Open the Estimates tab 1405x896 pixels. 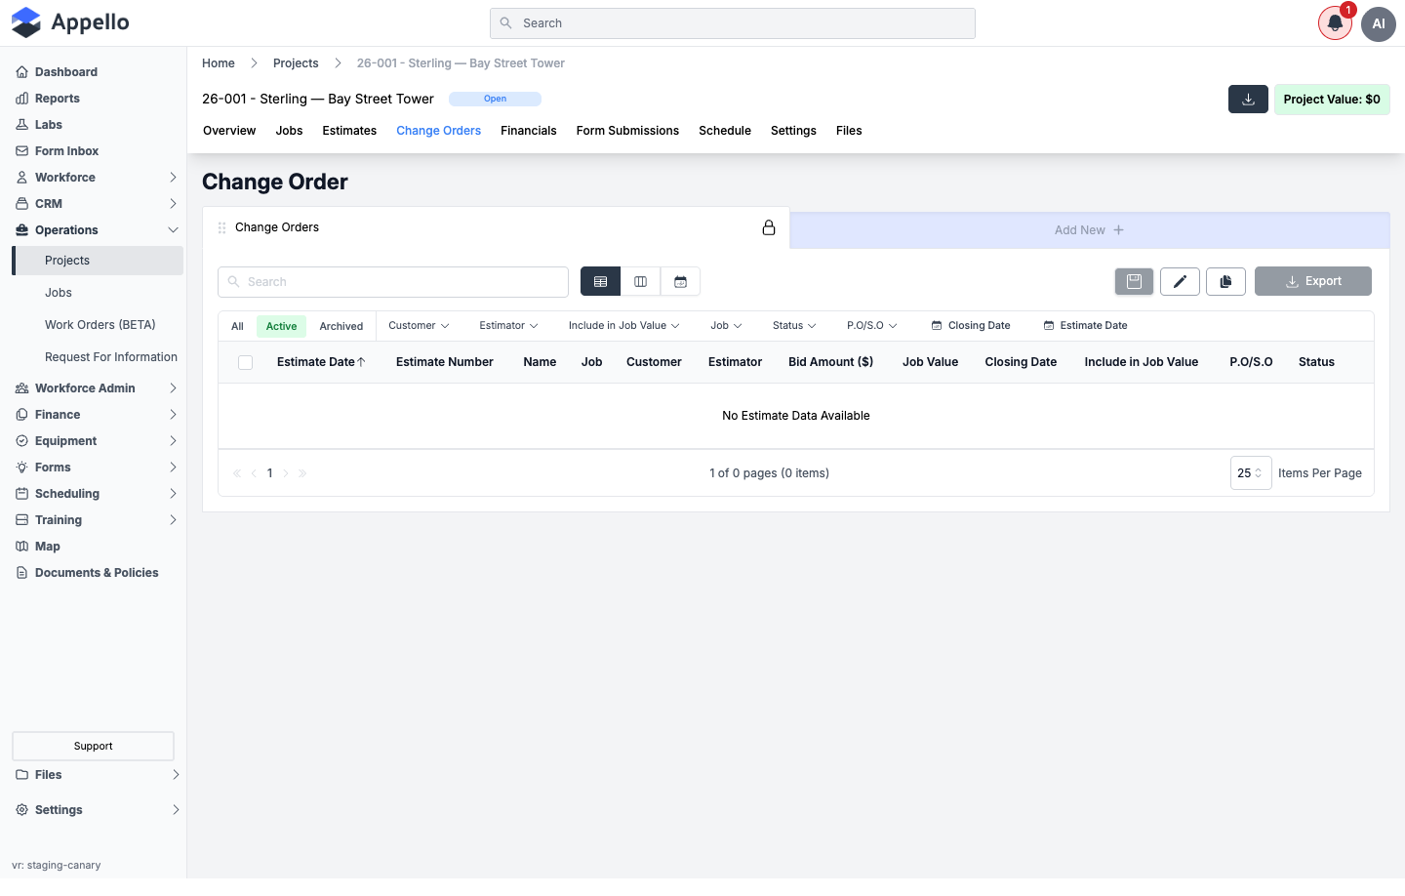349,131
